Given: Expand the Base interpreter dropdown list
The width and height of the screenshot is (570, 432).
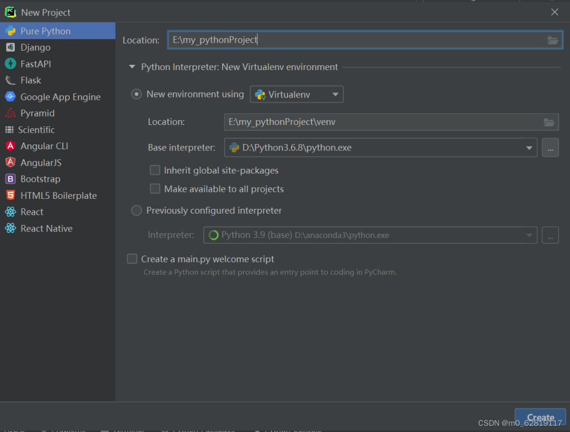Looking at the screenshot, I should tap(529, 148).
